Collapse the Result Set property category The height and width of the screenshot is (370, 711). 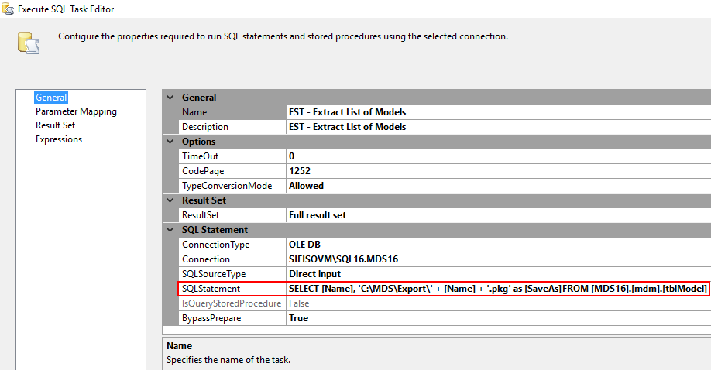point(170,200)
